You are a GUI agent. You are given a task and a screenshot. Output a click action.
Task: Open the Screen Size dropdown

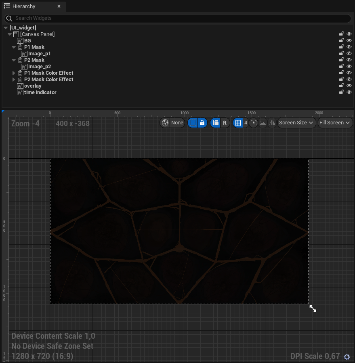[x=296, y=123]
